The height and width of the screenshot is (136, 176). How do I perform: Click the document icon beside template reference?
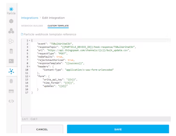(22, 34)
